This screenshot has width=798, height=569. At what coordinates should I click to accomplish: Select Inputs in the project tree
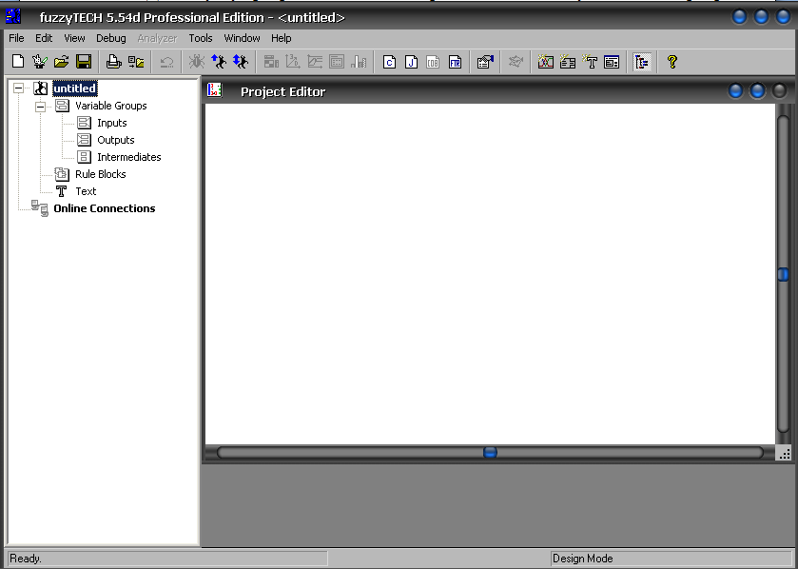(x=112, y=123)
